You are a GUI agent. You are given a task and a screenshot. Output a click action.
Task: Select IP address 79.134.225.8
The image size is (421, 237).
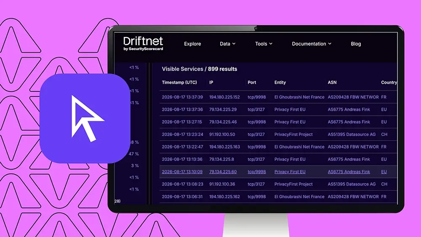(221, 160)
